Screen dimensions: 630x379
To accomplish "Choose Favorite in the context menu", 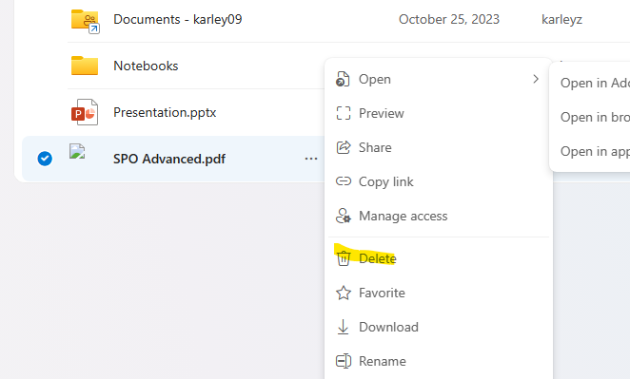I will point(439,293).
